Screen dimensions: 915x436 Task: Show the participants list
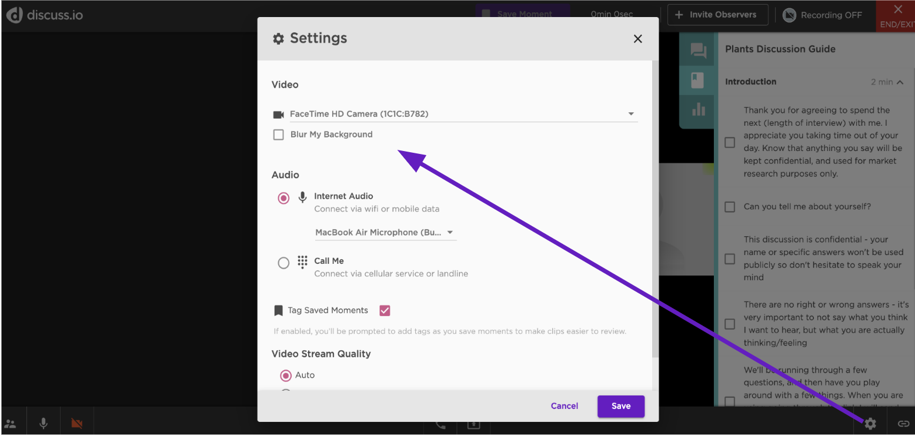(11, 421)
